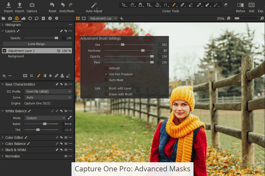
Task: Pick white balance with the eyedropper icon
Action: [x=70, y=118]
